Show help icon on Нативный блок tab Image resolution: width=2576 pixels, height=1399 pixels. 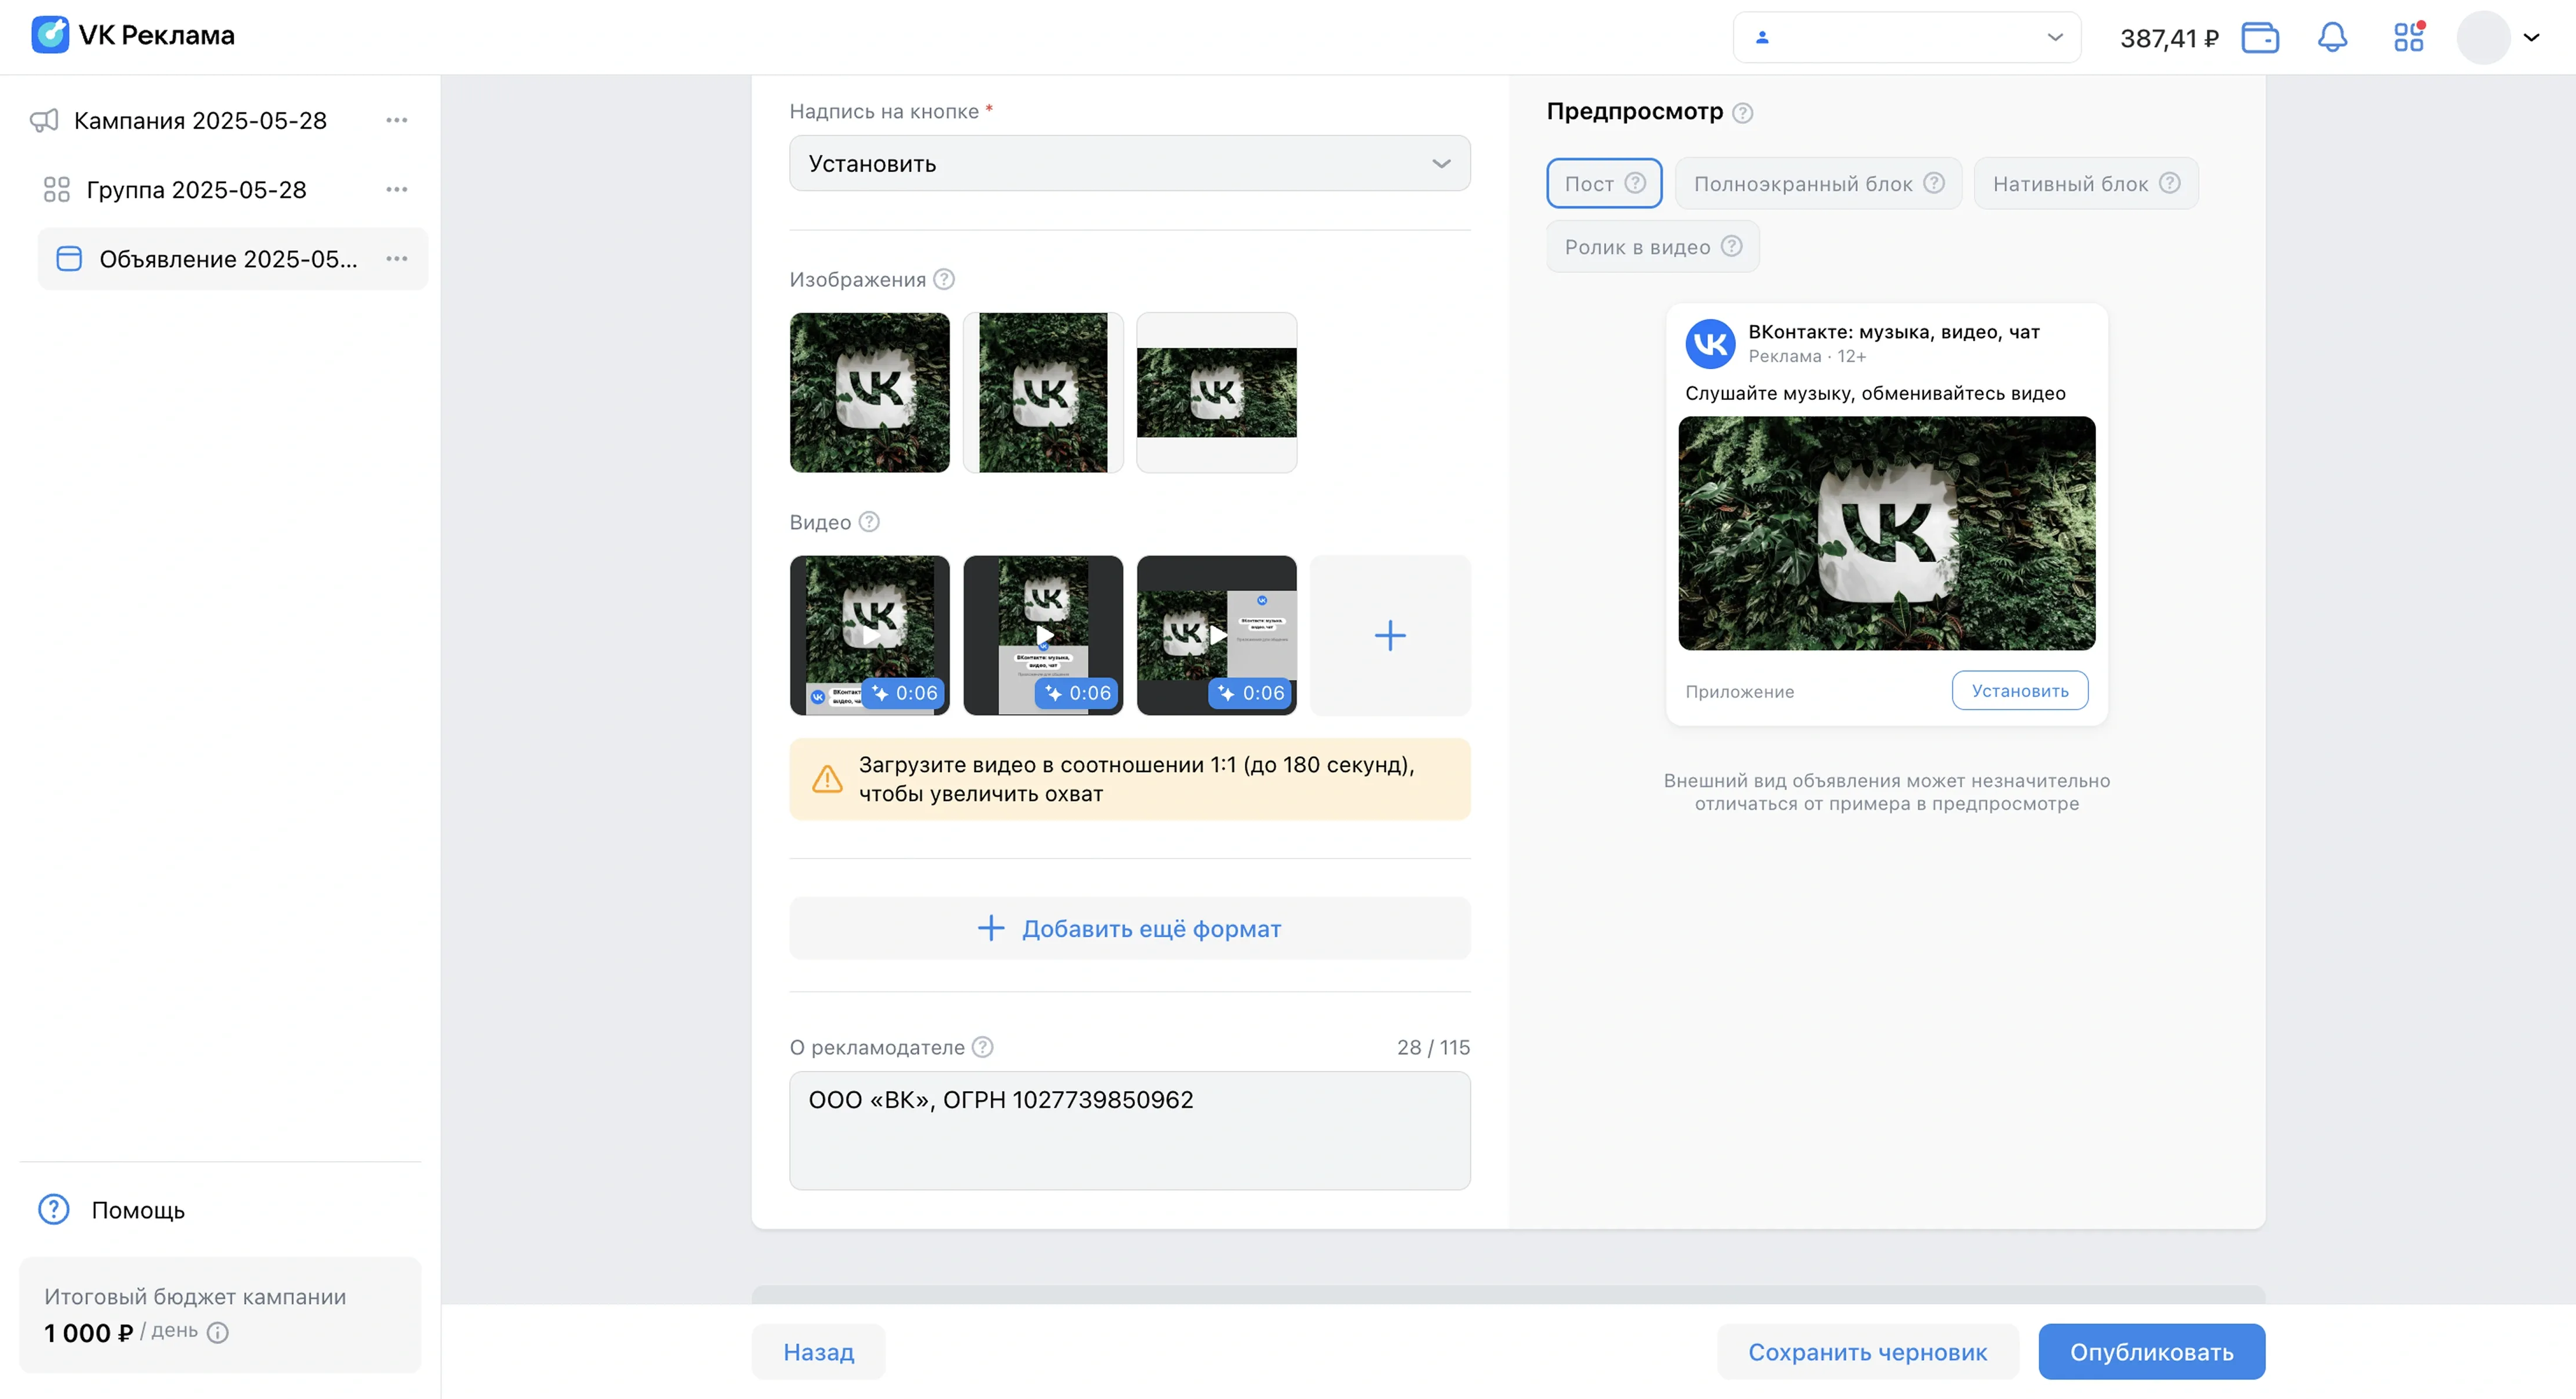2169,183
